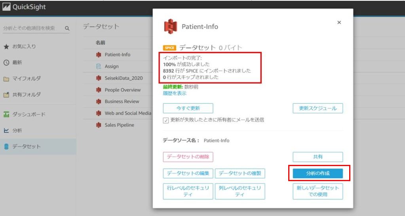
Task: Click the database icon beside データセット
Action: [x=6, y=147]
